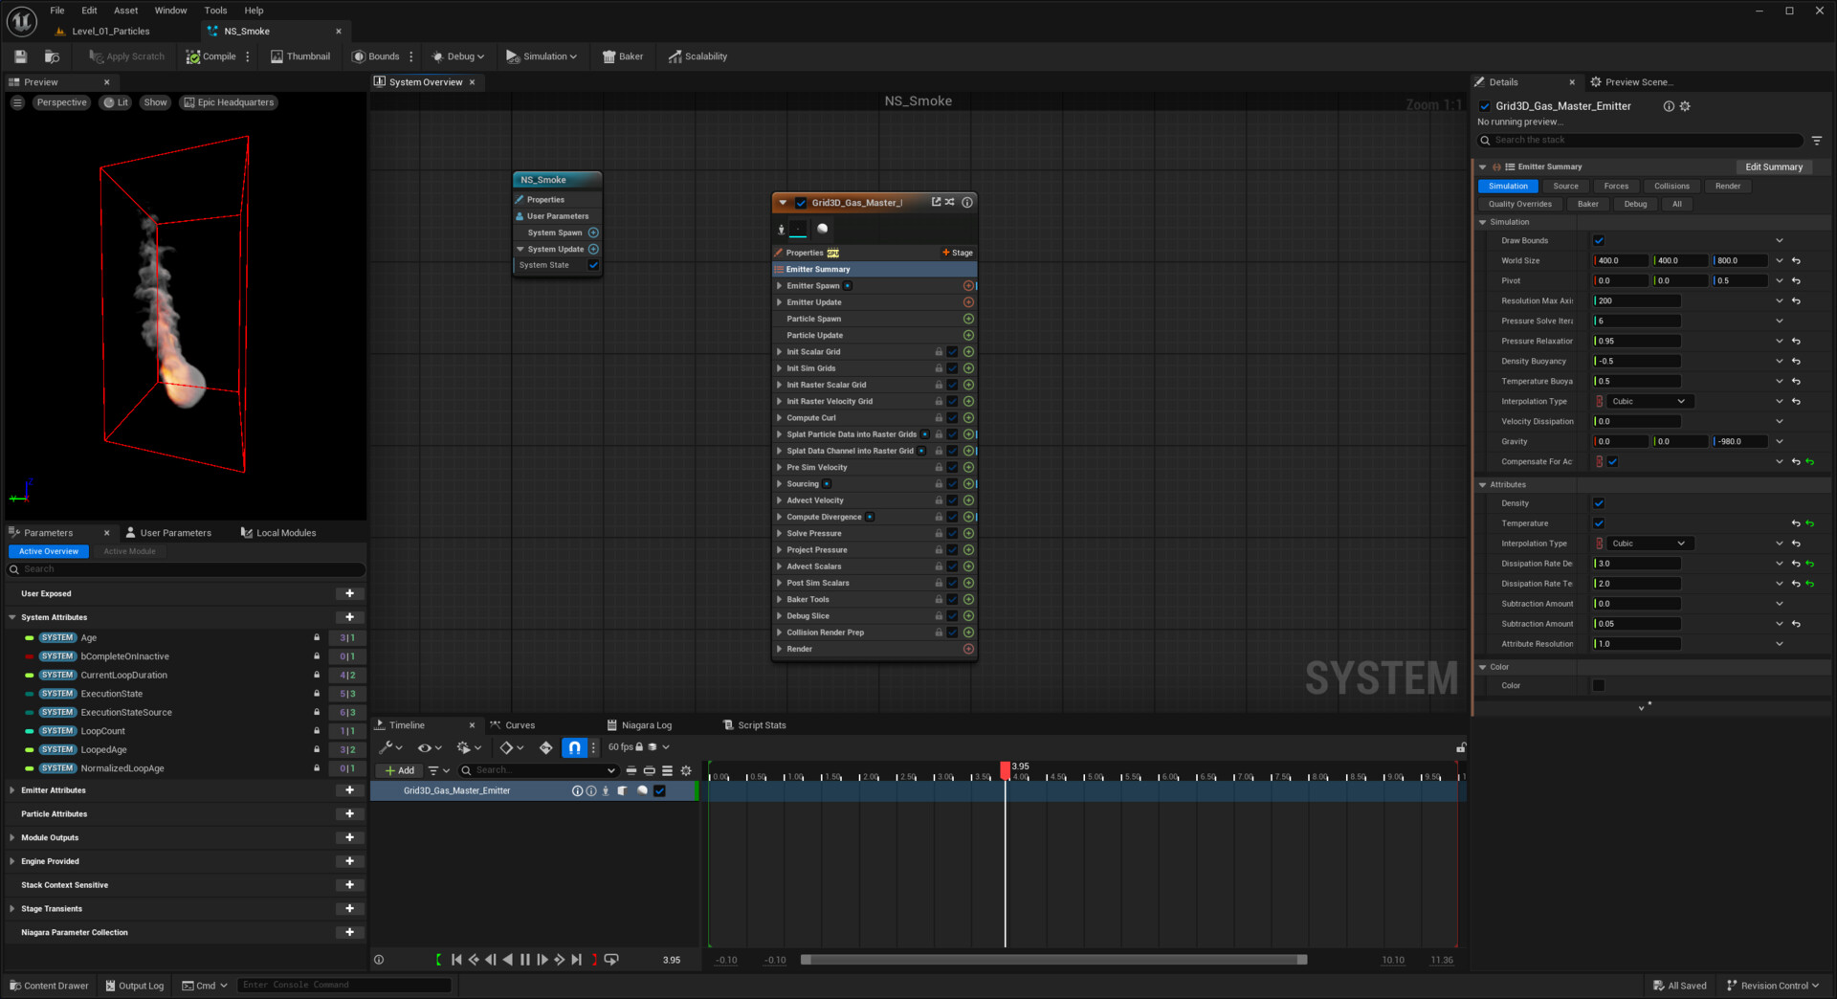Uncheck the Temperature attribute checkbox
Screen dimensions: 1837x999
click(1598, 523)
